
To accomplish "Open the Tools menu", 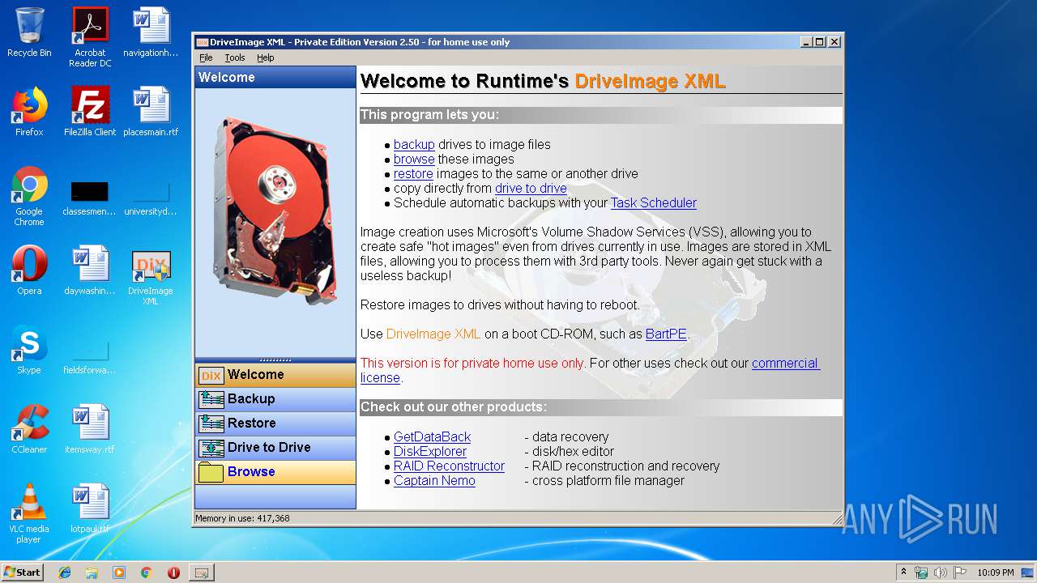I will (235, 57).
